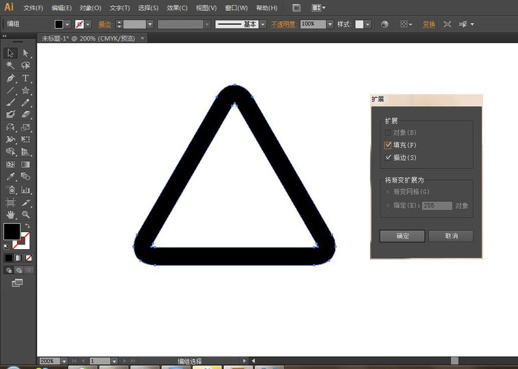Activate the Magic Wand tool

point(10,66)
